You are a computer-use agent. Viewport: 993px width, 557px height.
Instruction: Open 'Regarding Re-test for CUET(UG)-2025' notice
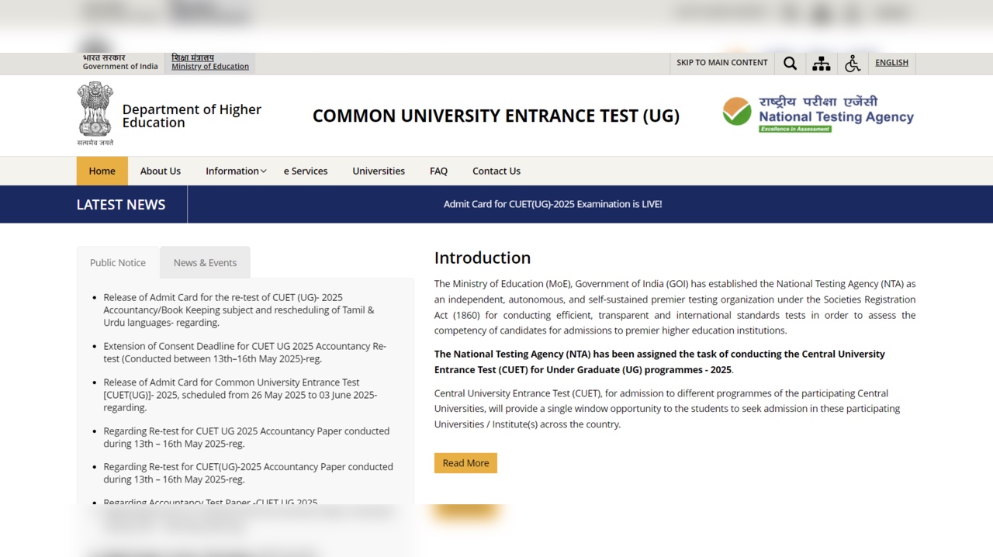tap(248, 473)
